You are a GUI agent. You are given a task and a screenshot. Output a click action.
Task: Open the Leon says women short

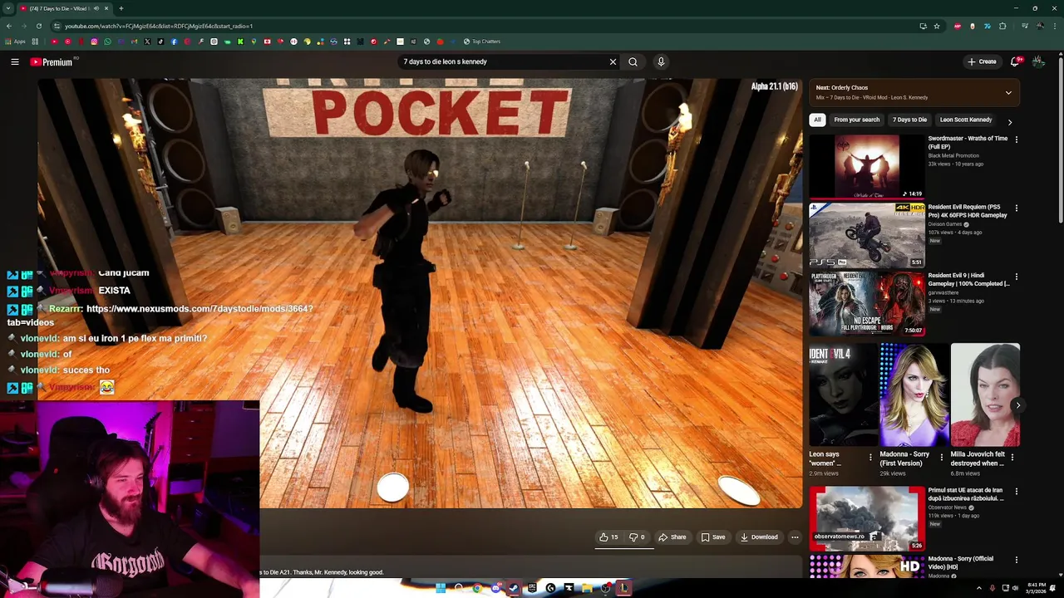point(842,395)
